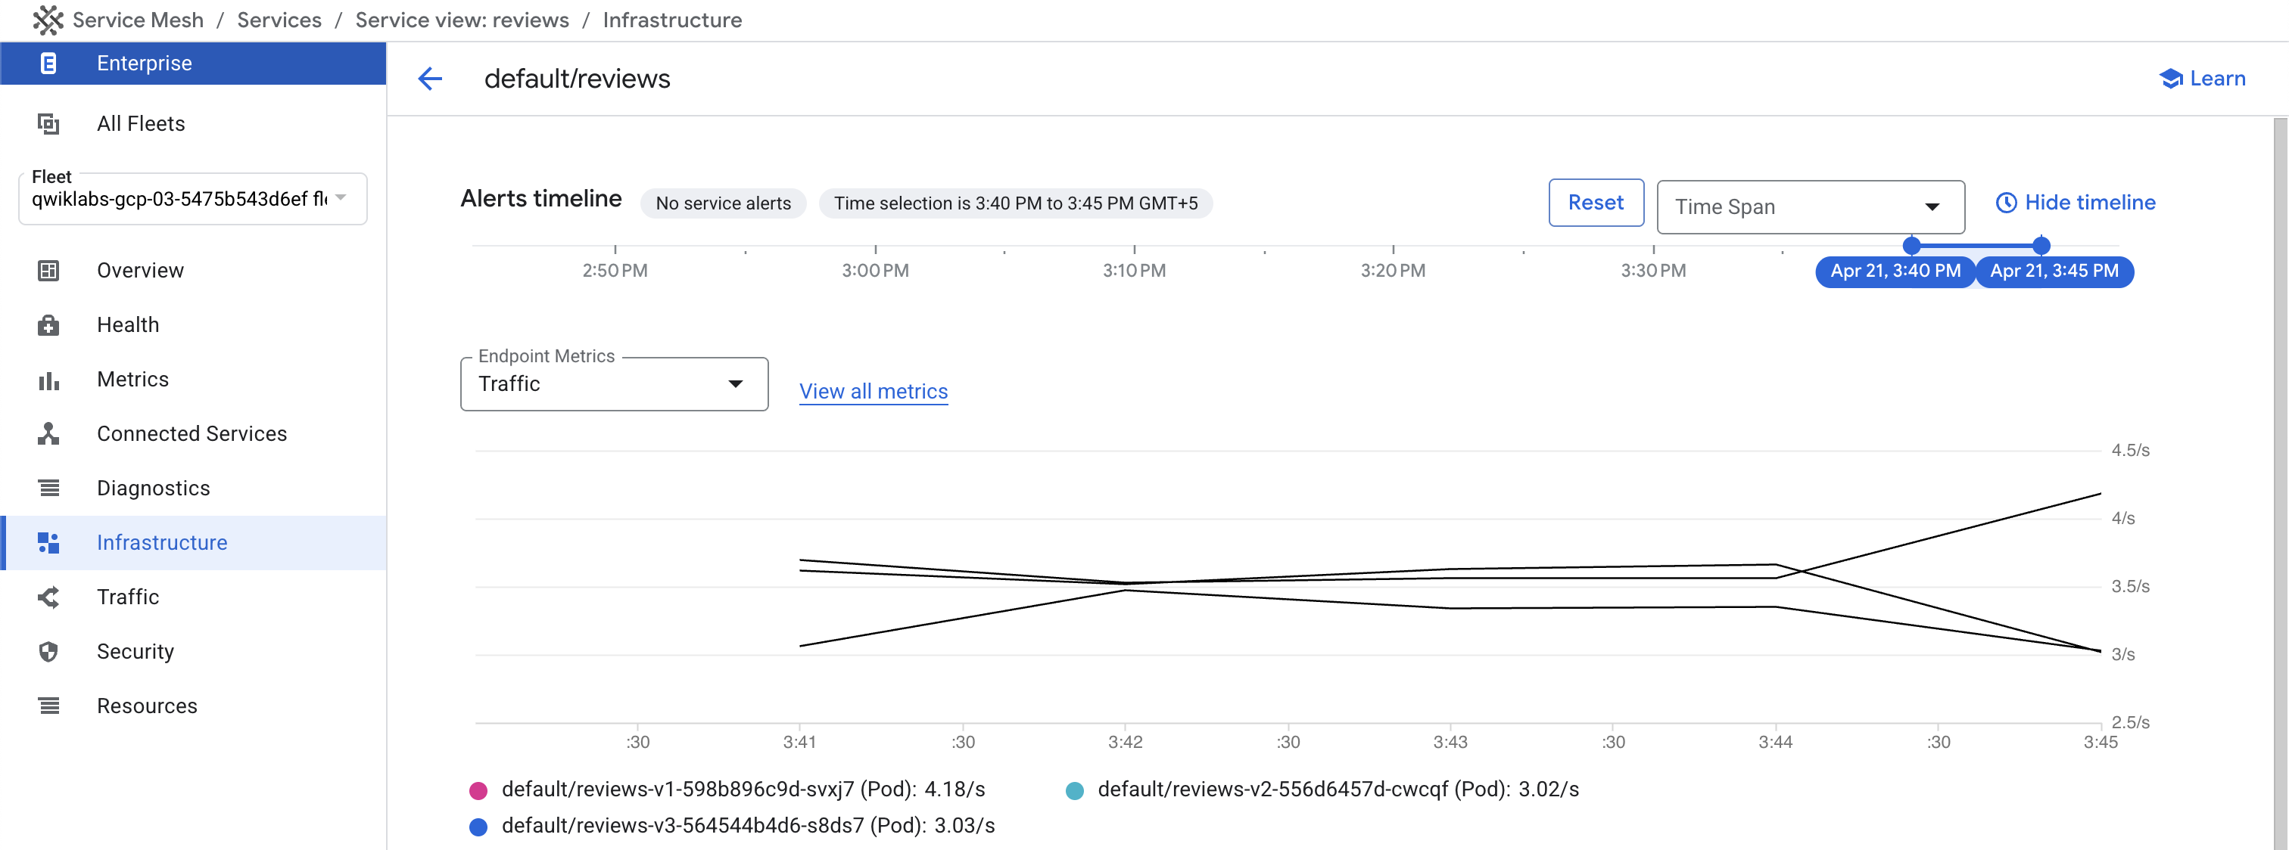Open the Health section
2289x850 pixels.
point(193,325)
